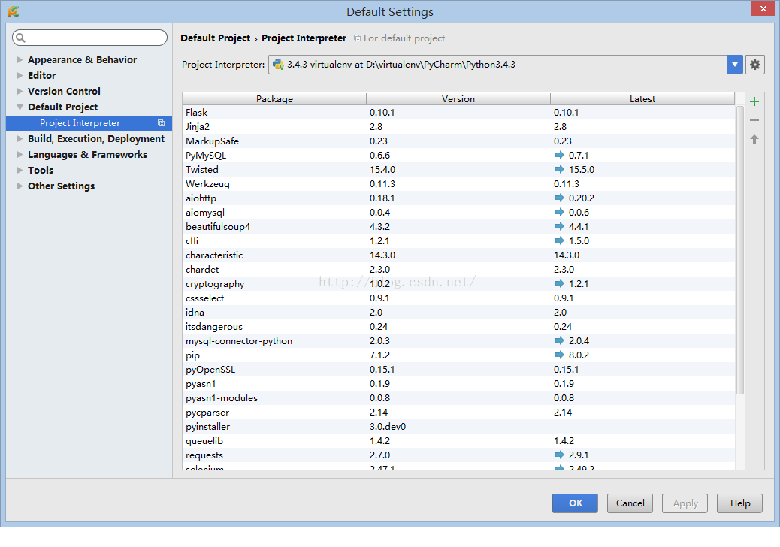This screenshot has height=547, width=780.
Task: Expand Build, Execution, Deployment section
Action: click(20, 139)
